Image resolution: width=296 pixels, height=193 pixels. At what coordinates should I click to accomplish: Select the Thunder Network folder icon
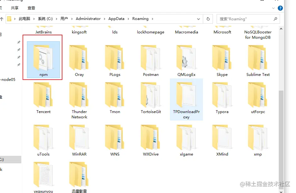pos(79,95)
